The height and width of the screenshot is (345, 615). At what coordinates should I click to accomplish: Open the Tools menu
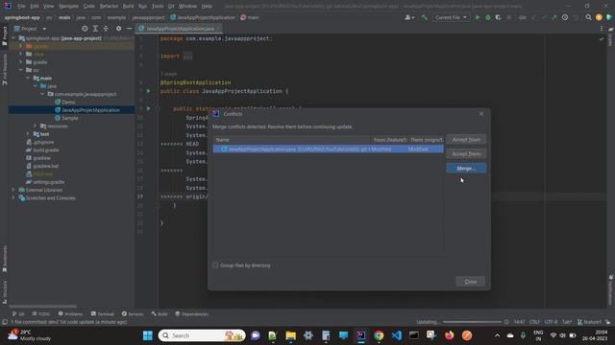pyautogui.click(x=158, y=6)
